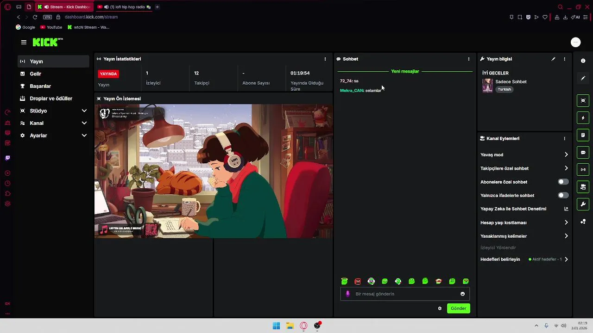Image resolution: width=593 pixels, height=333 pixels.
Task: Open Kanal Eylemleri three-dot menu
Action: pyautogui.click(x=564, y=139)
